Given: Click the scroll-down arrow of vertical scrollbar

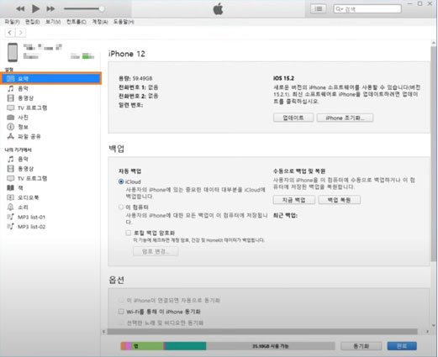Looking at the screenshot, I should coord(434,325).
